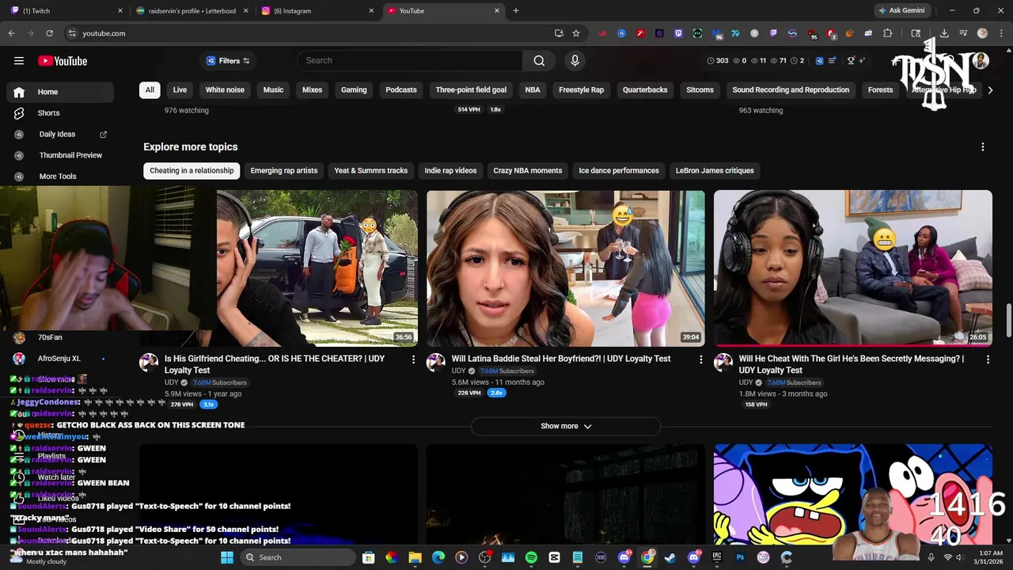The height and width of the screenshot is (570, 1013).
Task: Open a new browser tab
Action: click(x=516, y=11)
